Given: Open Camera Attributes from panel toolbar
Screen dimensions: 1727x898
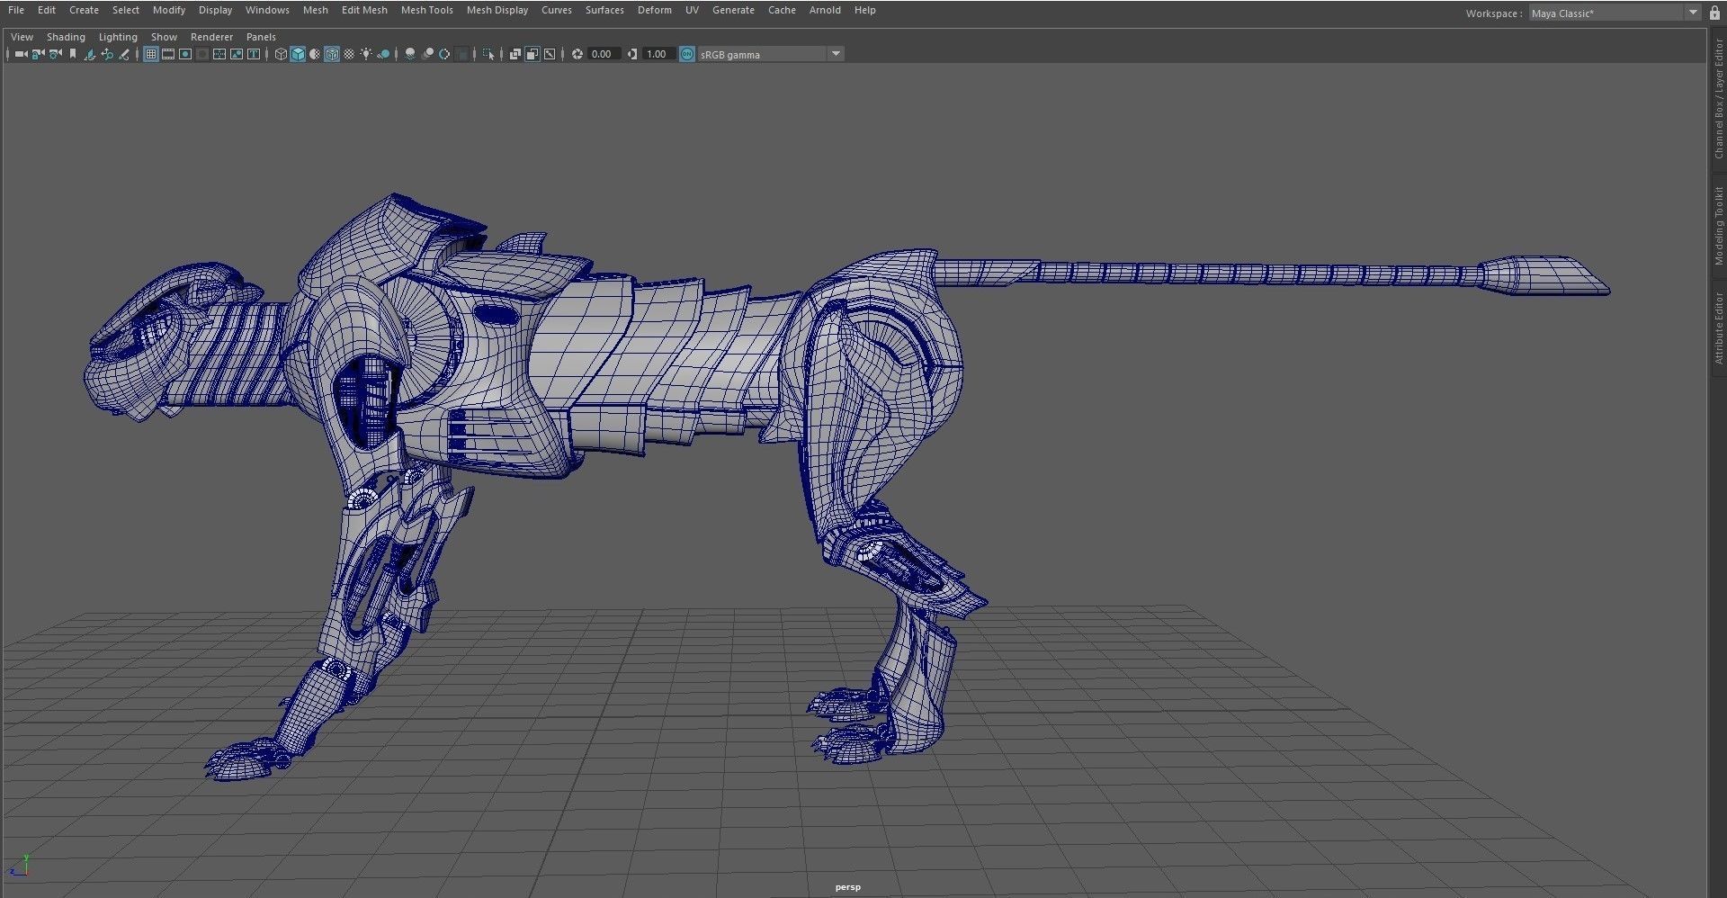Looking at the screenshot, I should click(55, 54).
